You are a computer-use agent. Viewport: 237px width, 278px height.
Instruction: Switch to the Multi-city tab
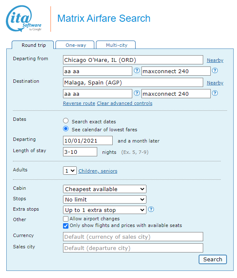[x=116, y=45]
